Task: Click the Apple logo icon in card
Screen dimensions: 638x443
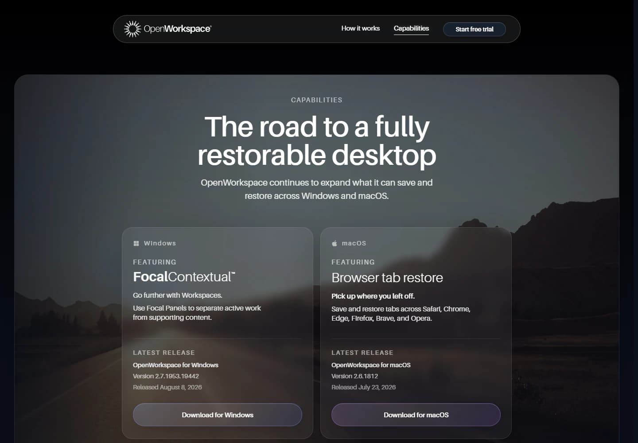Action: pyautogui.click(x=335, y=243)
